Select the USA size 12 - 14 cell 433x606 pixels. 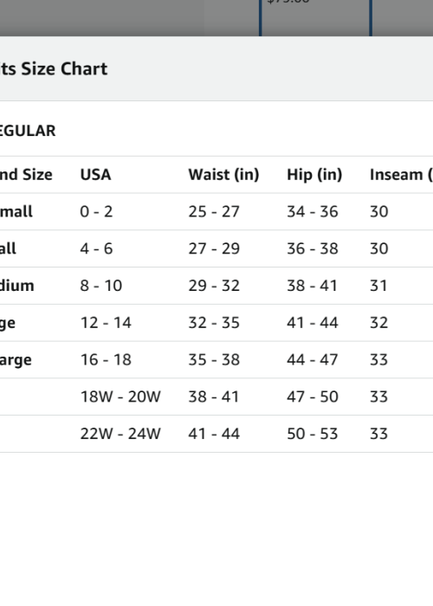106,323
